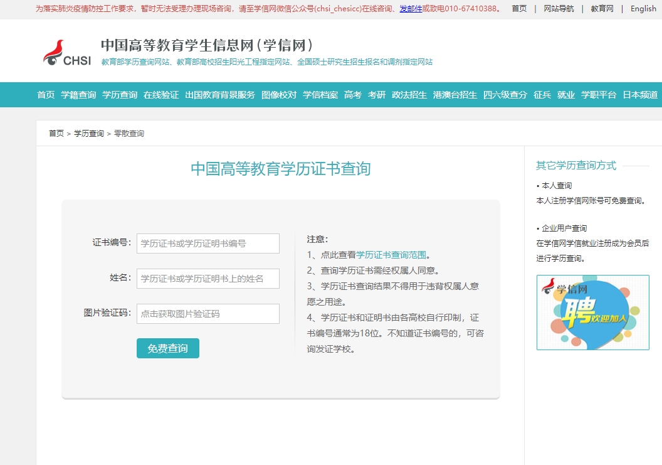Click the 免费查询 button

pyautogui.click(x=167, y=348)
